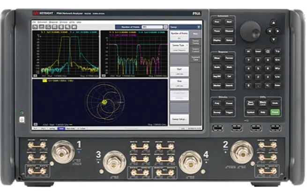Select the left arrow navigation key
307x194 pixels.
coord(270,31)
